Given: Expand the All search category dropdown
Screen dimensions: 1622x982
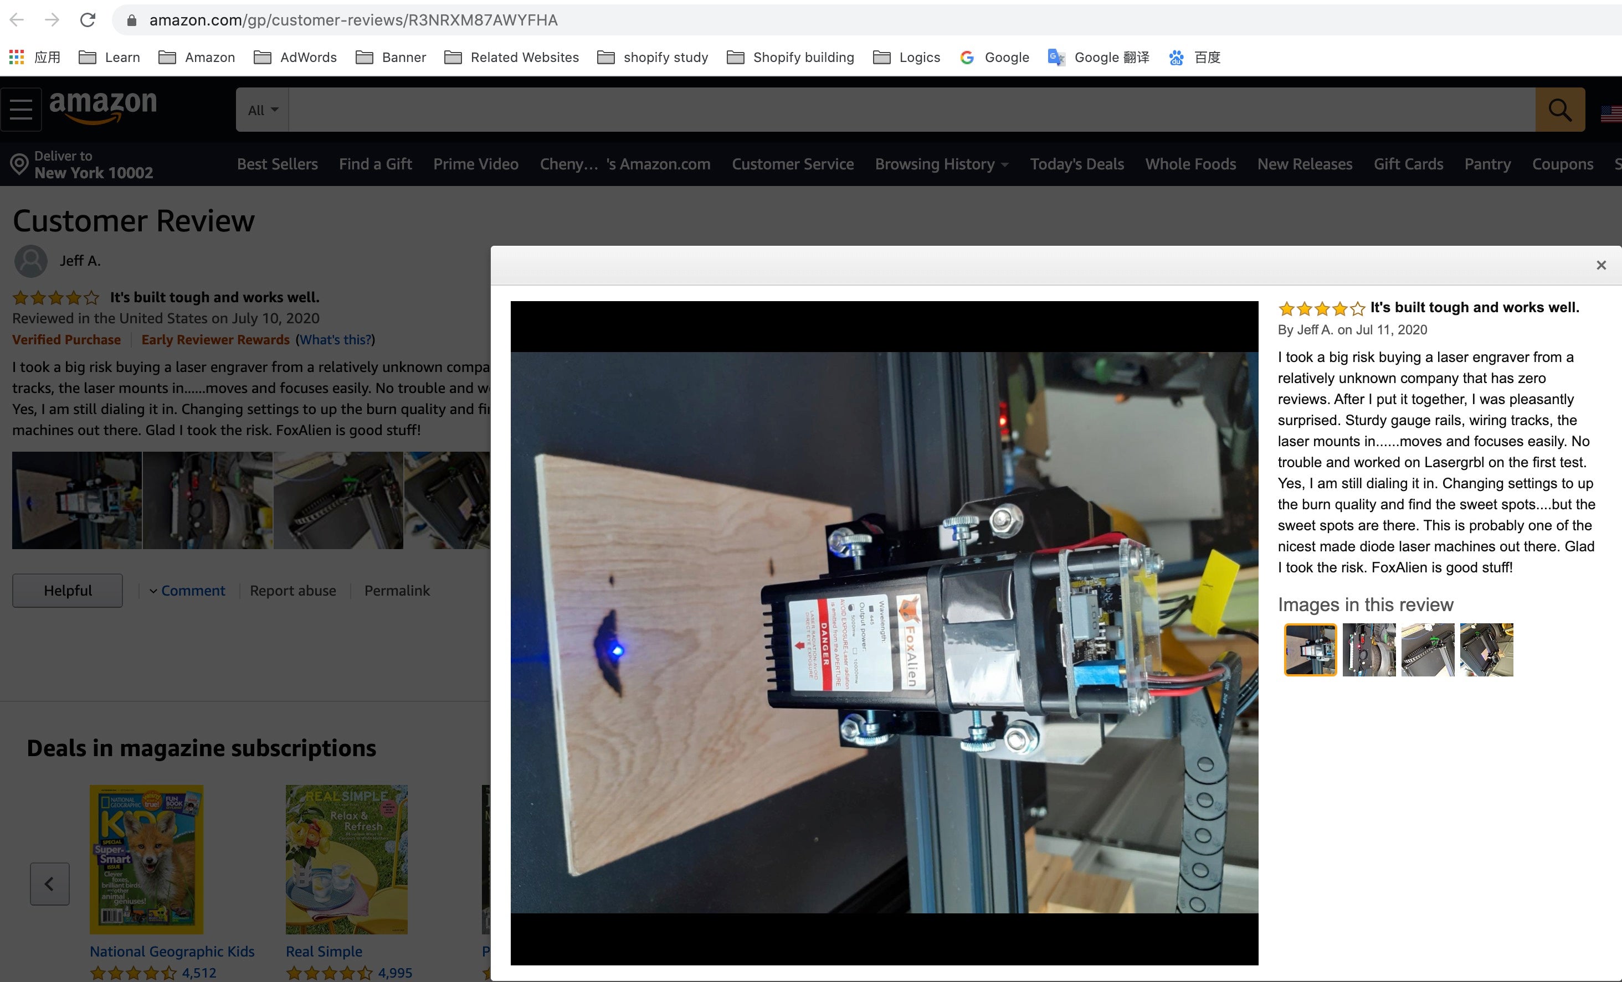Looking at the screenshot, I should (x=261, y=109).
